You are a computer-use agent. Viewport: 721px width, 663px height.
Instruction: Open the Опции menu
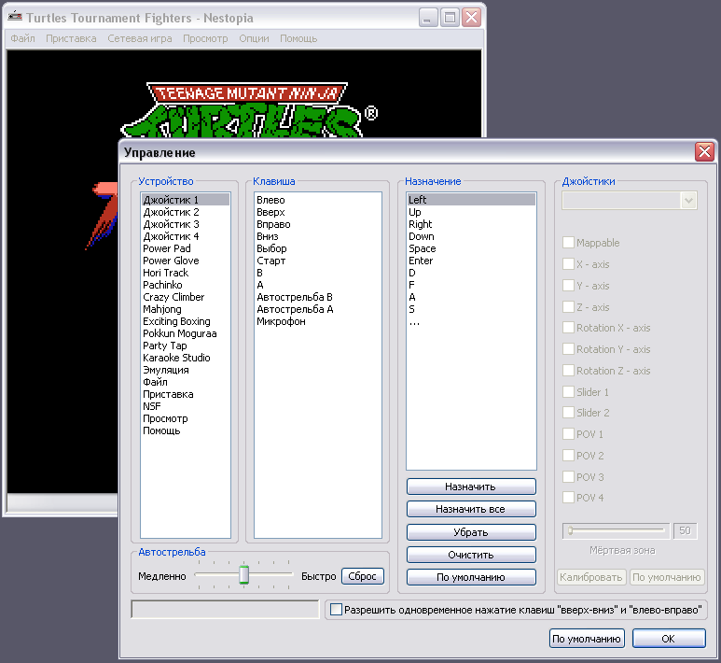pos(254,38)
